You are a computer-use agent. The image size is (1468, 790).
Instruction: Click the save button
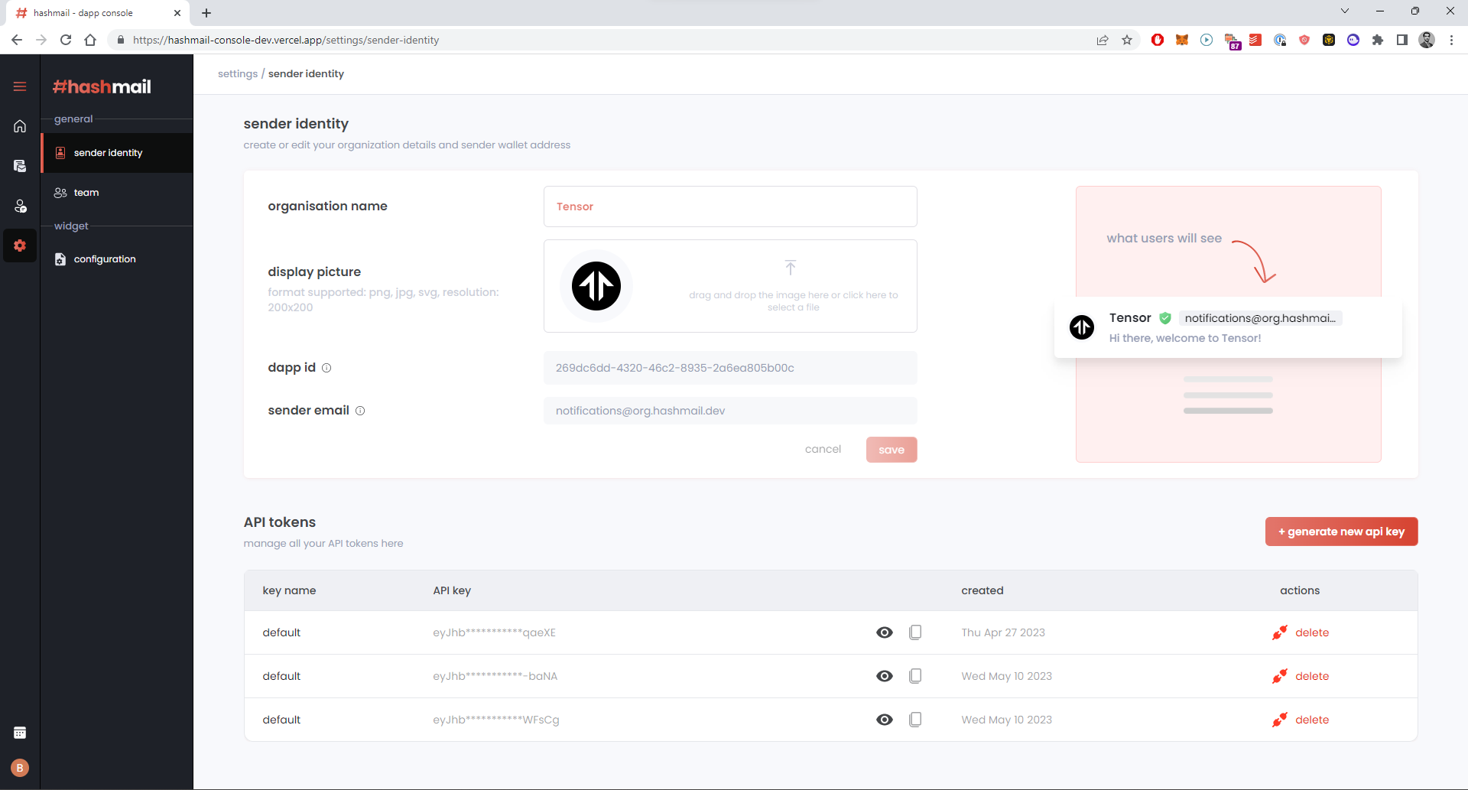[x=892, y=450]
